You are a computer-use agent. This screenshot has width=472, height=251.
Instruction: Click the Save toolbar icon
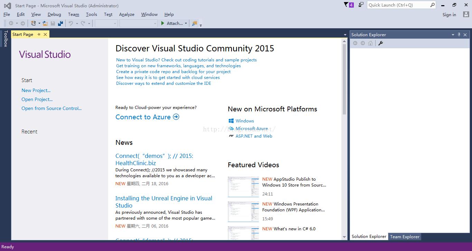coord(53,23)
